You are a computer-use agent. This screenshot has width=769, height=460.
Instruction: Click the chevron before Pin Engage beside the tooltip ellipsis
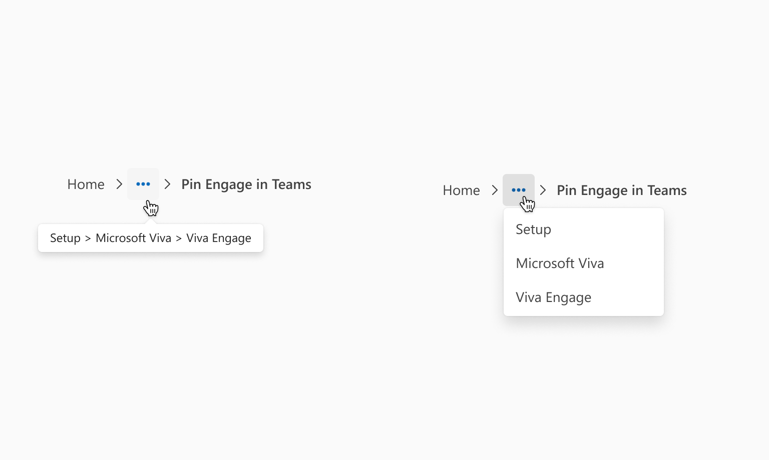[x=167, y=184]
